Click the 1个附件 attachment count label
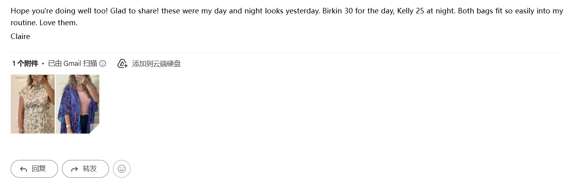 pyautogui.click(x=25, y=63)
